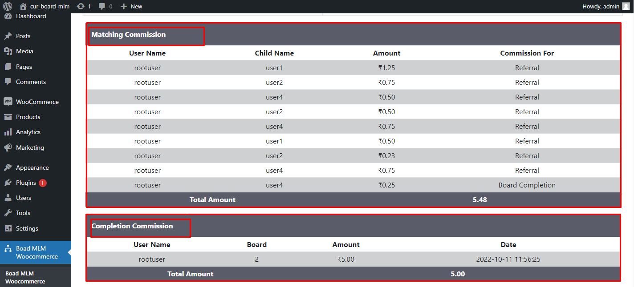Open the comments bubble icon in toolbar
Screen dimensions: 634x287
[x=102, y=6]
